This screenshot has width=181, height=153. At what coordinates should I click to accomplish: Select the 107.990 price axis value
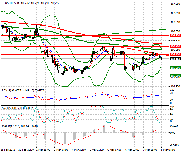coord(175,4)
